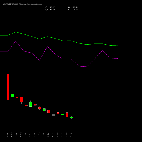This screenshot has height=142, width=142.
Task: Click the 25 Aug date axis label
Action: (71, 135)
